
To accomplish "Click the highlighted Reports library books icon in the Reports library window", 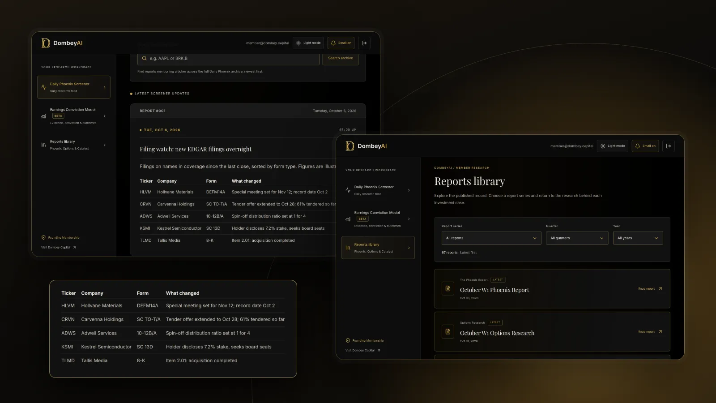I will pos(348,248).
